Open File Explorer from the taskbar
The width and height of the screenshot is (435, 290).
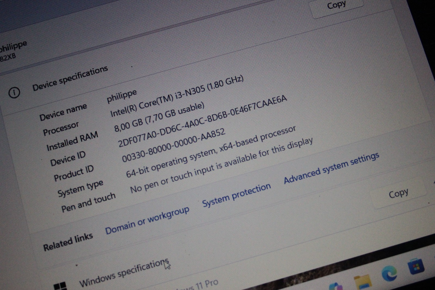pyautogui.click(x=363, y=282)
